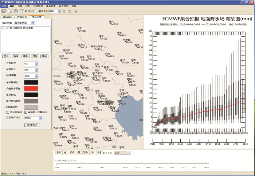Click the rewind button in playback bar
The image size is (255, 176).
(x=72, y=152)
